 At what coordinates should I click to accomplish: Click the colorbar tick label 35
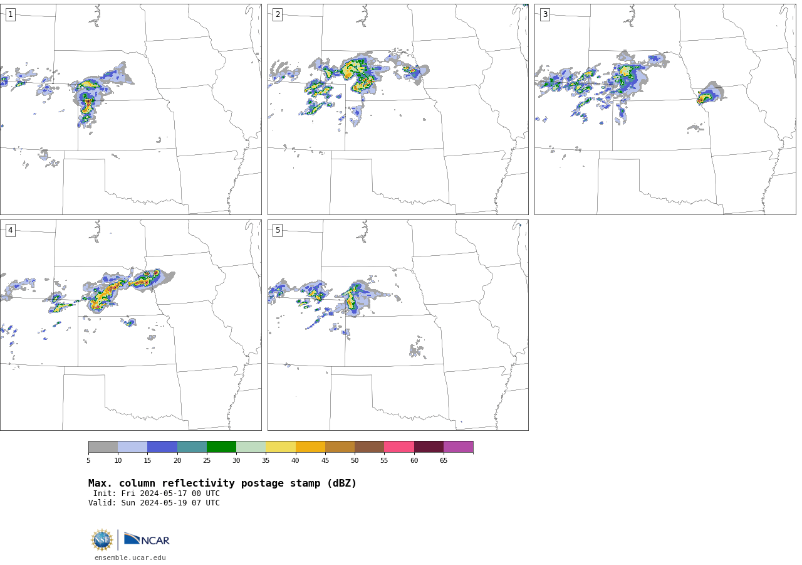[266, 461]
